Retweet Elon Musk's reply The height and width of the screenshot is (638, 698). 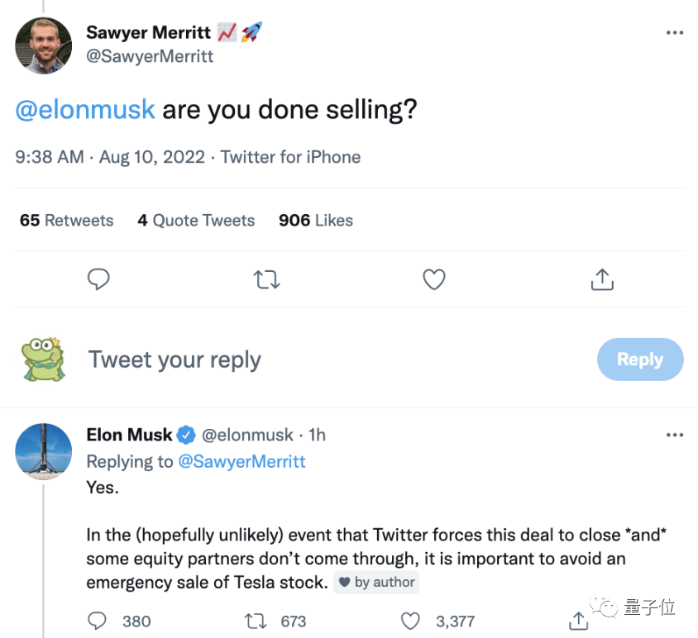coord(256,621)
